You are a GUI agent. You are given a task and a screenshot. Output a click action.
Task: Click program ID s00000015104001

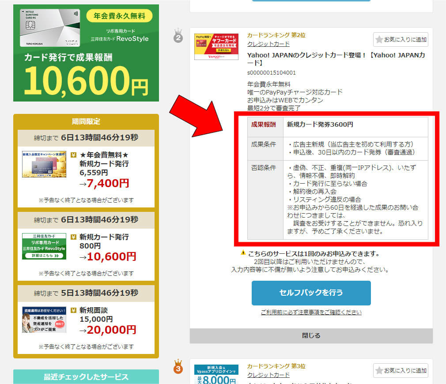coord(272,73)
